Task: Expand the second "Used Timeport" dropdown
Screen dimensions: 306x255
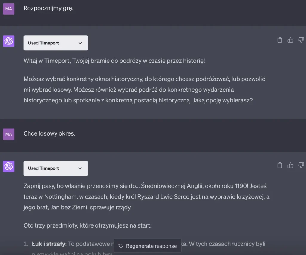Action: coord(56,168)
